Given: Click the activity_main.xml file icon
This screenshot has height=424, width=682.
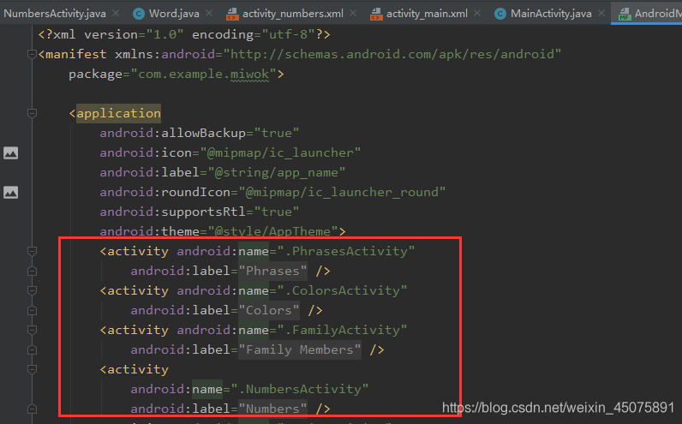Looking at the screenshot, I should click(376, 14).
